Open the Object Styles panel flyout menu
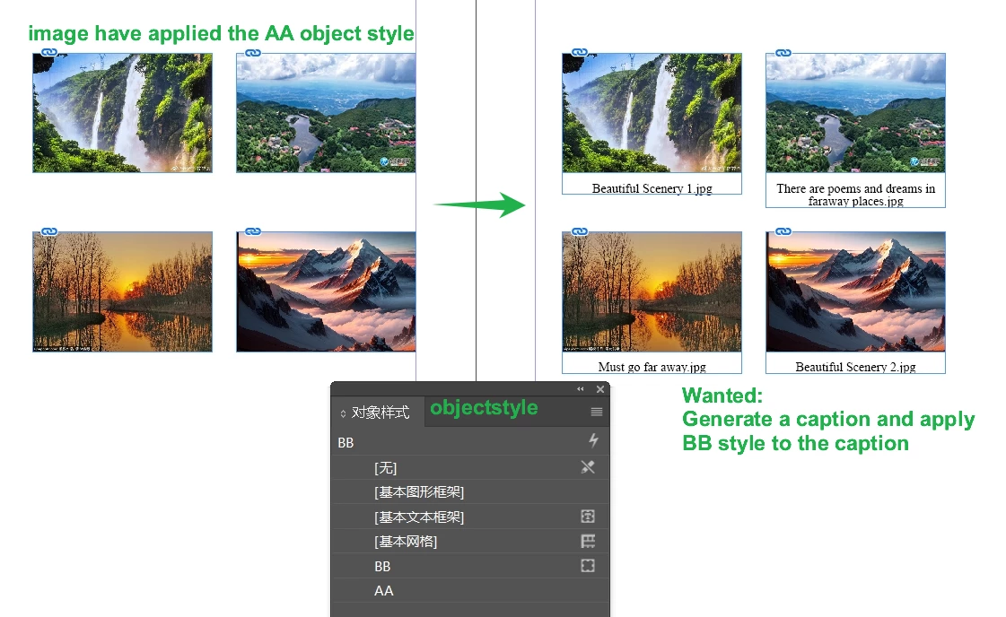Screen dimensions: 1006x617 point(596,412)
